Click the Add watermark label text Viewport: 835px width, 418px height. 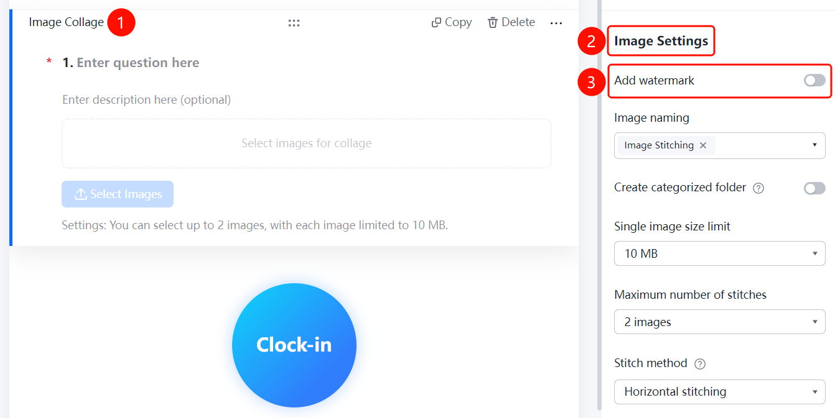654,80
